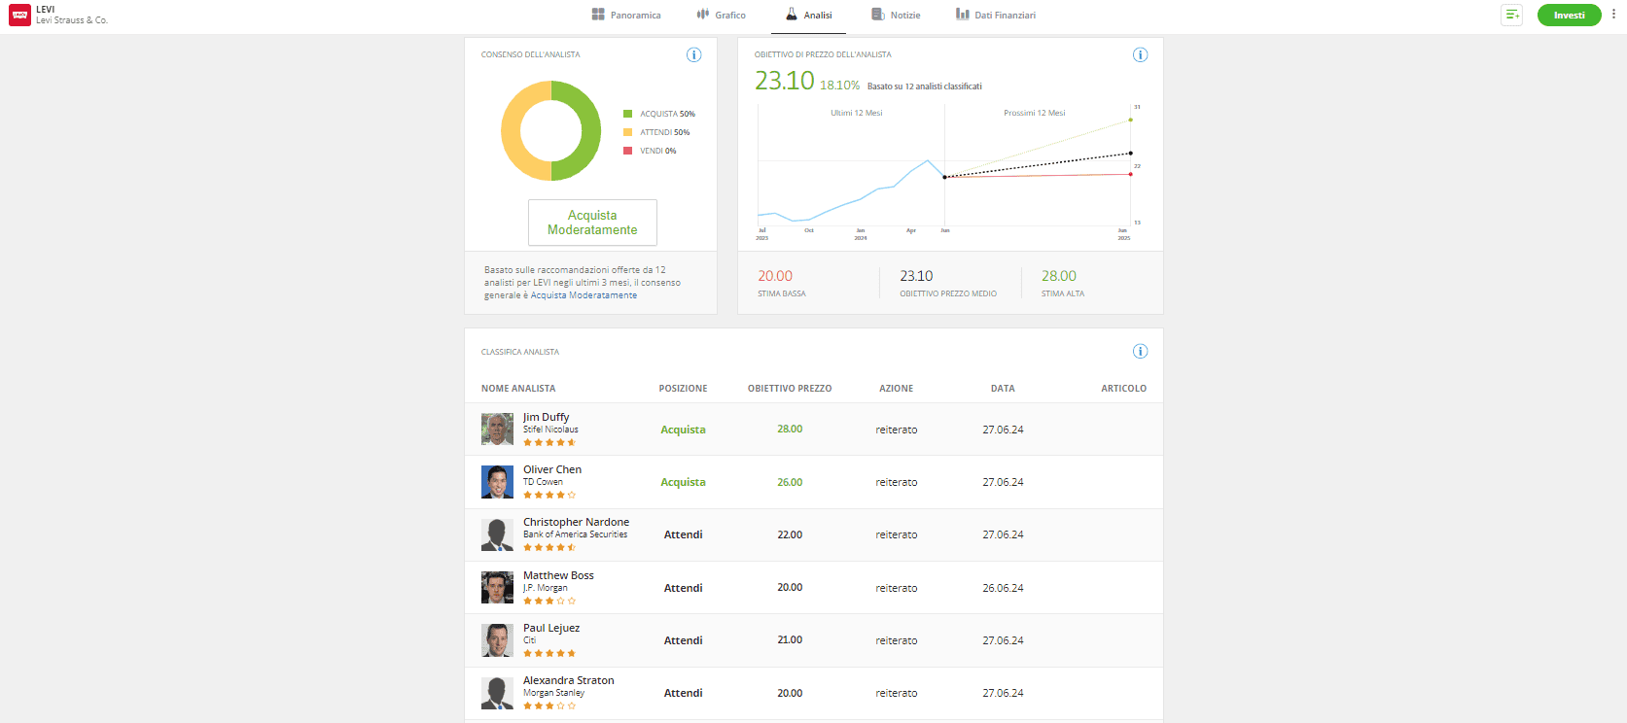The image size is (1627, 723).
Task: Open analyst Oliver Chen's name
Action: coord(552,469)
